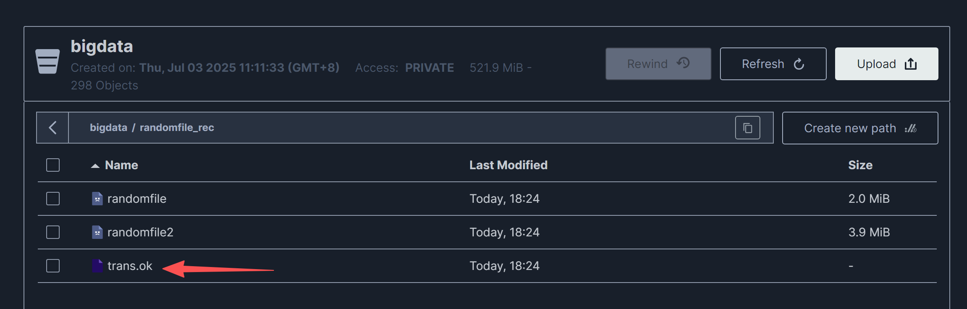This screenshot has height=309, width=967.
Task: Tick the randomfile2 row checkbox
Action: point(53,232)
